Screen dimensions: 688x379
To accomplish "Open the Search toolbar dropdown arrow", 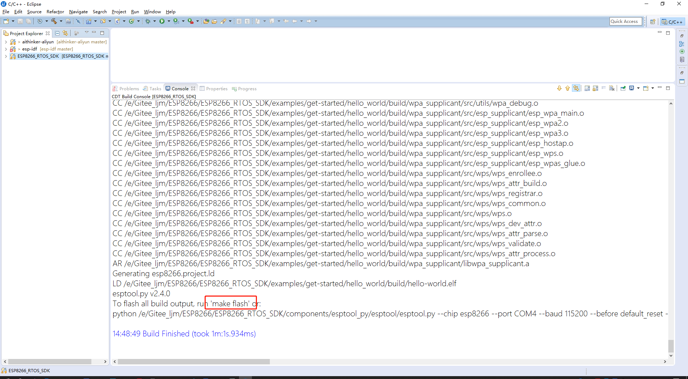I will pyautogui.click(x=230, y=21).
